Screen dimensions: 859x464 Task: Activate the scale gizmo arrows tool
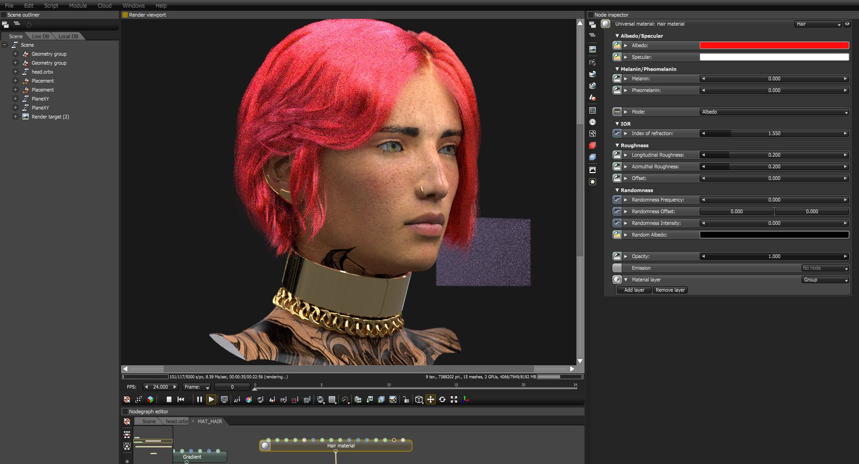454,399
